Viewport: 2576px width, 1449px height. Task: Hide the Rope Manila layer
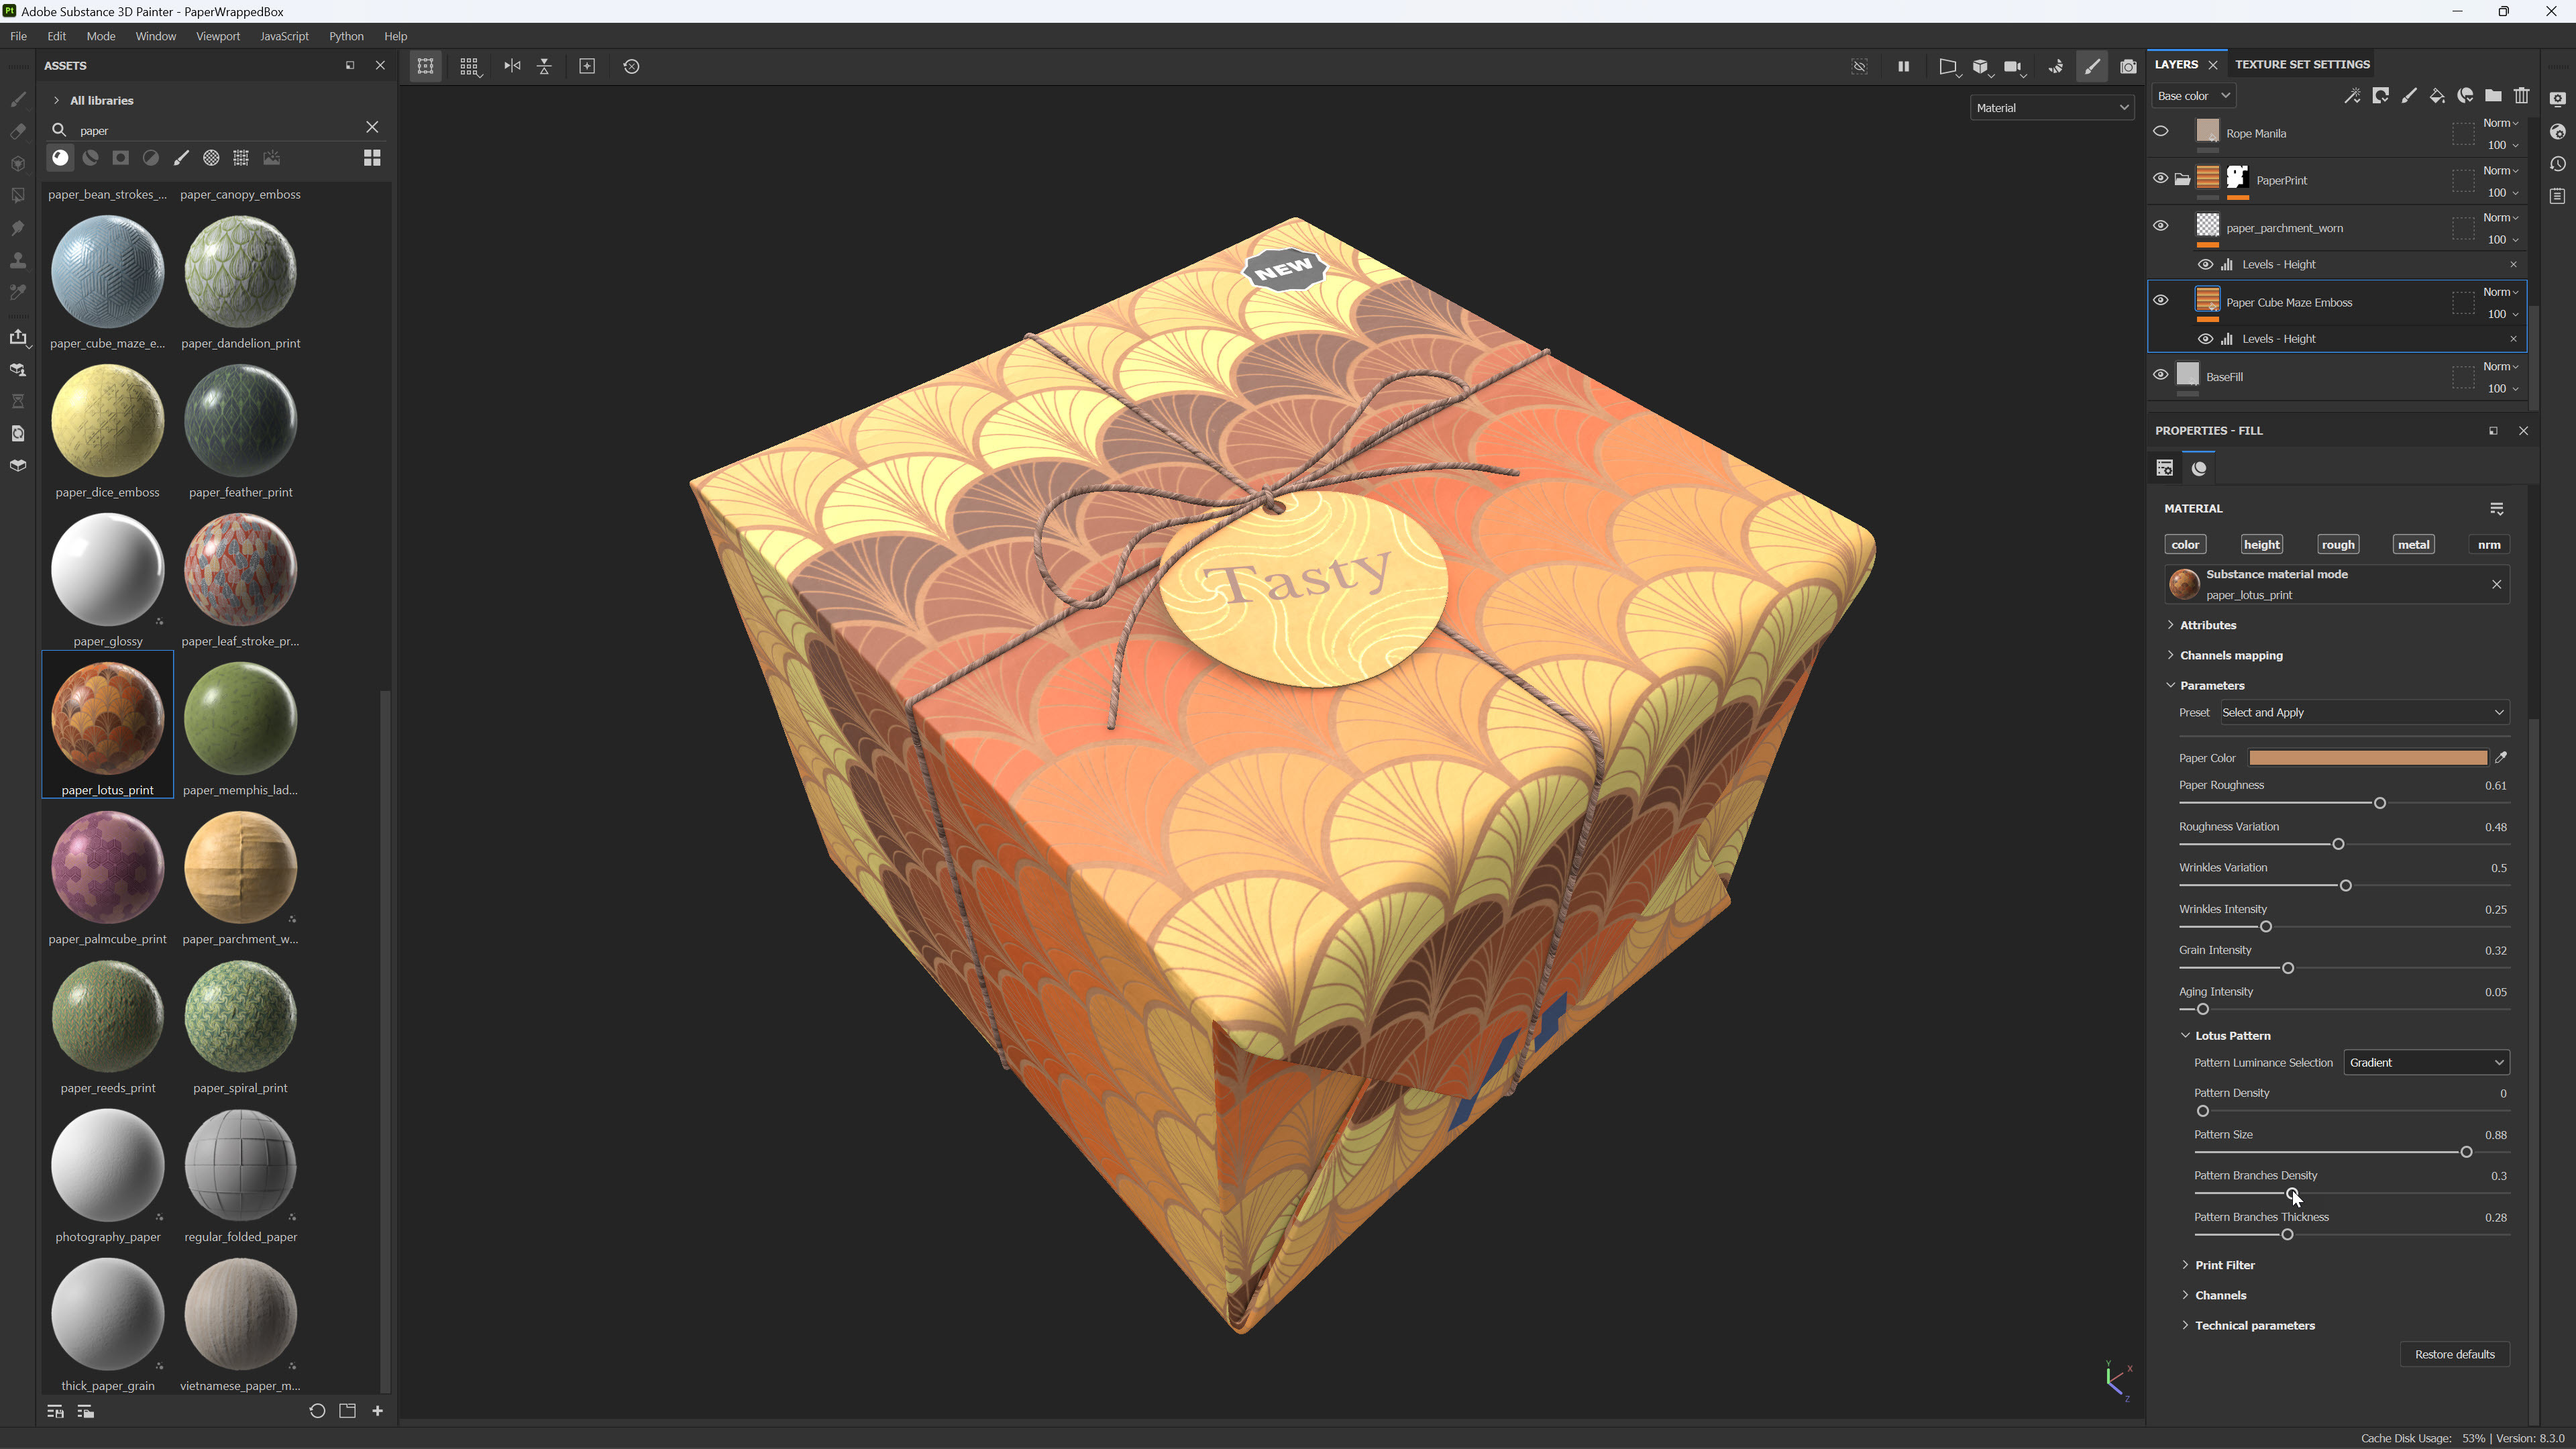2161,132
